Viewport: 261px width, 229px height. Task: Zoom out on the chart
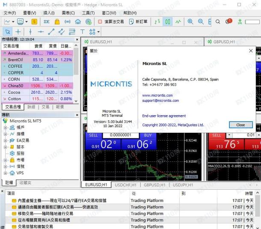tap(201, 22)
